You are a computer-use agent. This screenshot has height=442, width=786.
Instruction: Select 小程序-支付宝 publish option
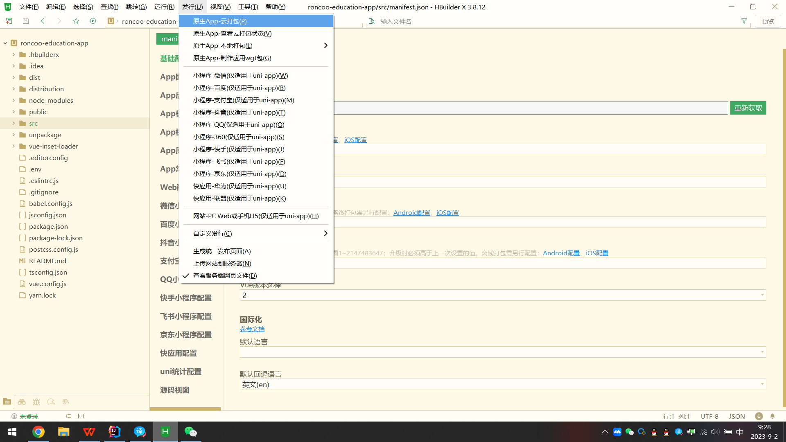click(x=256, y=100)
